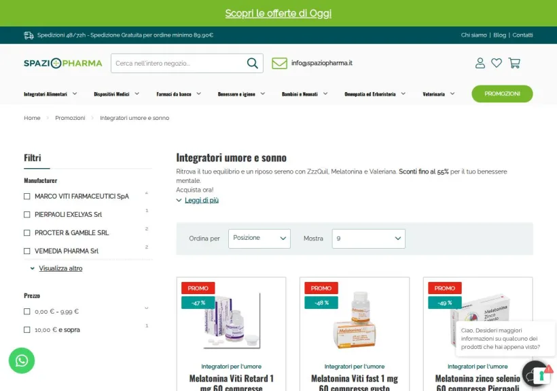The image size is (557, 391).
Task: Open Scopri le offerte di Oggi link
Action: (278, 14)
